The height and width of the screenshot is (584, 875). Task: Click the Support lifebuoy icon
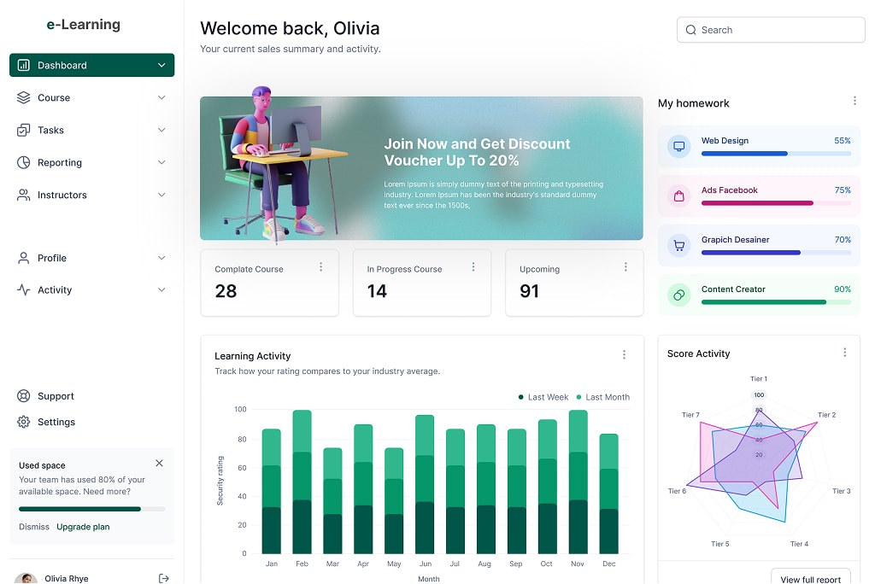pyautogui.click(x=23, y=396)
